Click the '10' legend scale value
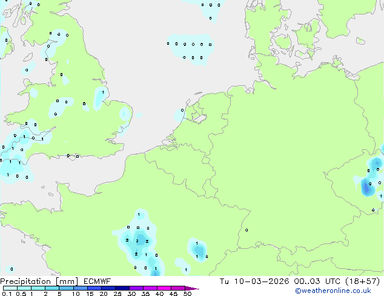 tap(76, 294)
